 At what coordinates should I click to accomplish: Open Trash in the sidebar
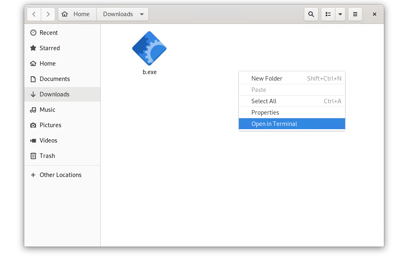[47, 156]
